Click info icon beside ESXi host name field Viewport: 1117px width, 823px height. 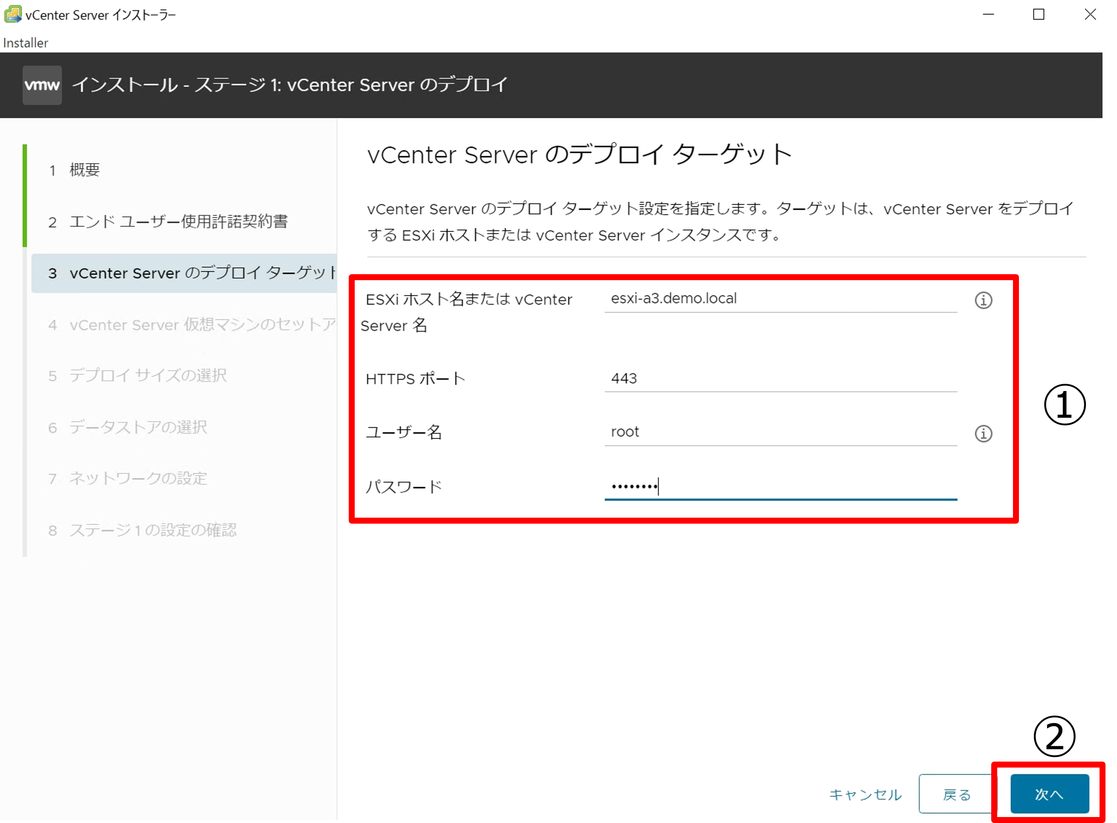point(983,300)
